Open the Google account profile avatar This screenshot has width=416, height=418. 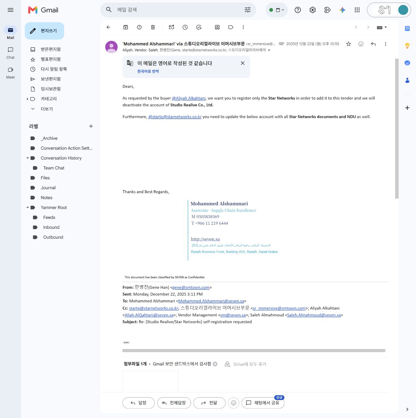403,10
